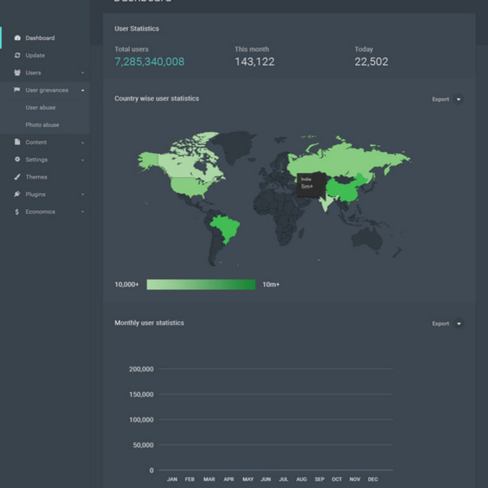488x488 pixels.
Task: Click the Settings menu label
Action: [x=37, y=160]
